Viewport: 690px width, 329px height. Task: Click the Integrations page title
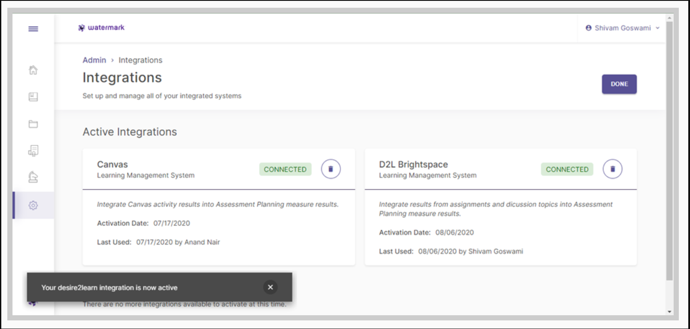point(122,77)
